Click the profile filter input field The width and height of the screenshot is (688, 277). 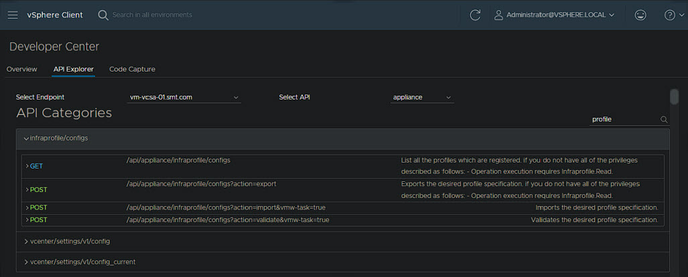[x=623, y=120]
